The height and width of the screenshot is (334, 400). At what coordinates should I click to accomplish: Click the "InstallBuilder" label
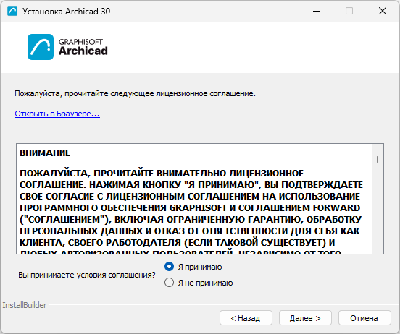coord(25,305)
